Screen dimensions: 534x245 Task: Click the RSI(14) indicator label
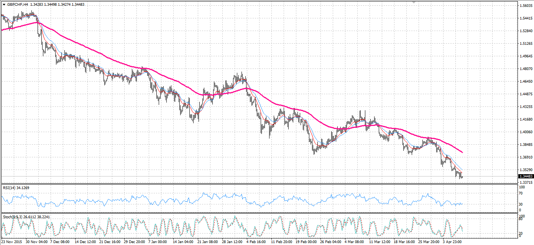[10, 188]
